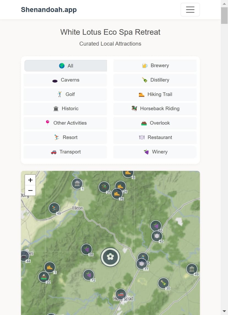Filter attractions by Distillery
The image size is (228, 315).
pyautogui.click(x=155, y=80)
